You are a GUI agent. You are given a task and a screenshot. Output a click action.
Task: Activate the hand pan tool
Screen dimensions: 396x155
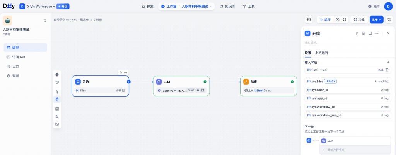click(57, 99)
